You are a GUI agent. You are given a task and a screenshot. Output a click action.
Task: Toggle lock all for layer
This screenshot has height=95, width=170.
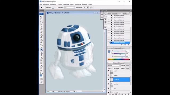tap(118, 68)
